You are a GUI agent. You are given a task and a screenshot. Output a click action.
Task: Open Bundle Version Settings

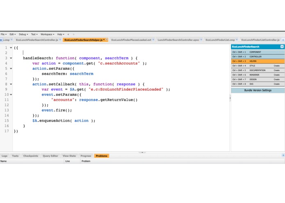(x=258, y=90)
